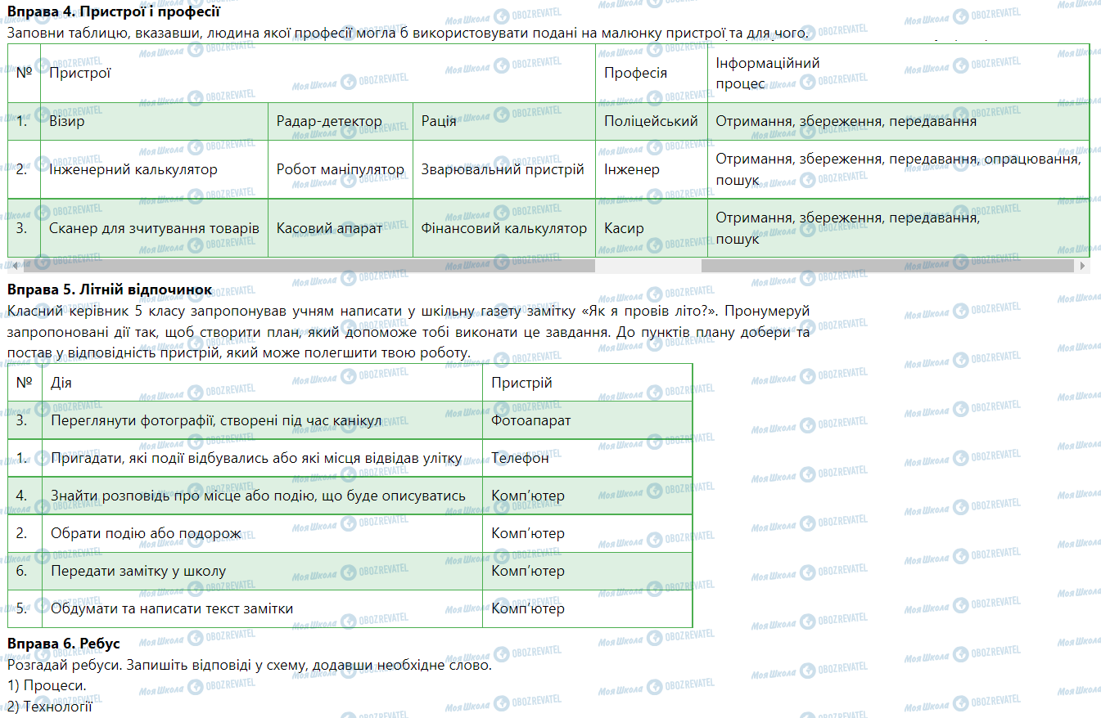Viewport: 1101px width, 718px height.
Task: Select the heading 'Вправа 5. Літній відпочинок'
Action: 110,290
